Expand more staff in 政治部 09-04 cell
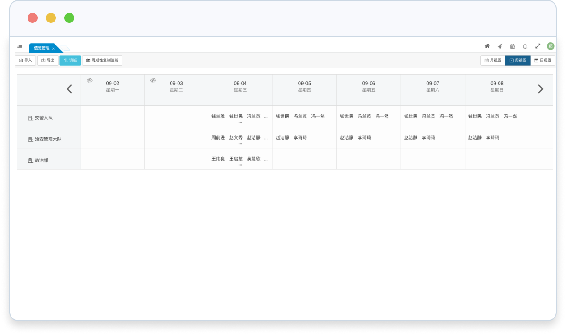Viewport: 566px width, 335px height. coord(240,165)
